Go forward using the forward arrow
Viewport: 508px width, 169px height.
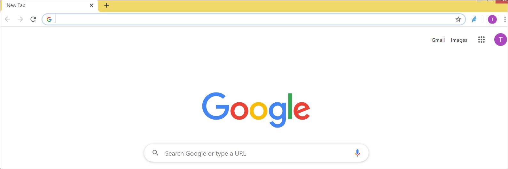point(20,19)
